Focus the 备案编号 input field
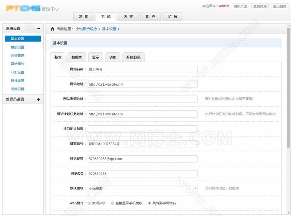291x216 pixels. (x=142, y=144)
